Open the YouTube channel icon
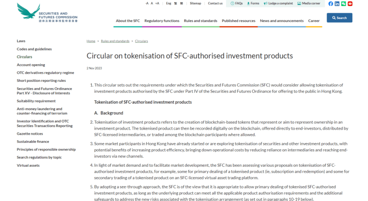Image resolution: width=368 pixels, height=201 pixels. 350,3
